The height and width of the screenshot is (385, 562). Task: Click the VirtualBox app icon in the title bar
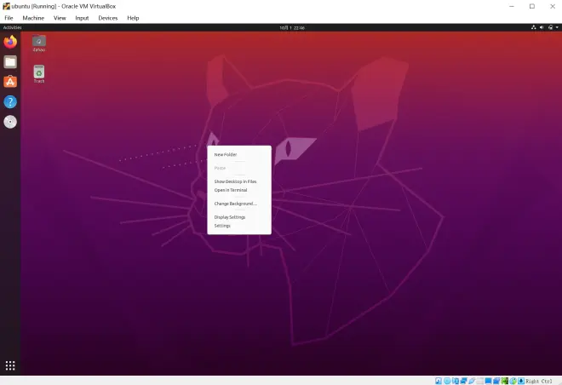point(6,6)
